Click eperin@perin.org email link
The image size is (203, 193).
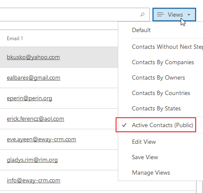point(30,98)
